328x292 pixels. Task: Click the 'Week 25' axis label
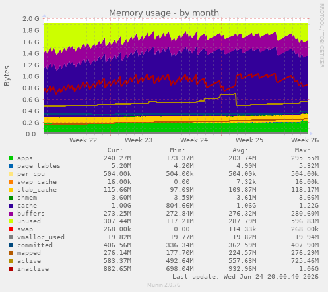249,140
